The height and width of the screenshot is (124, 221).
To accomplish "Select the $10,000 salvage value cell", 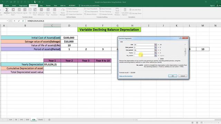I will pyautogui.click(x=69, y=41).
